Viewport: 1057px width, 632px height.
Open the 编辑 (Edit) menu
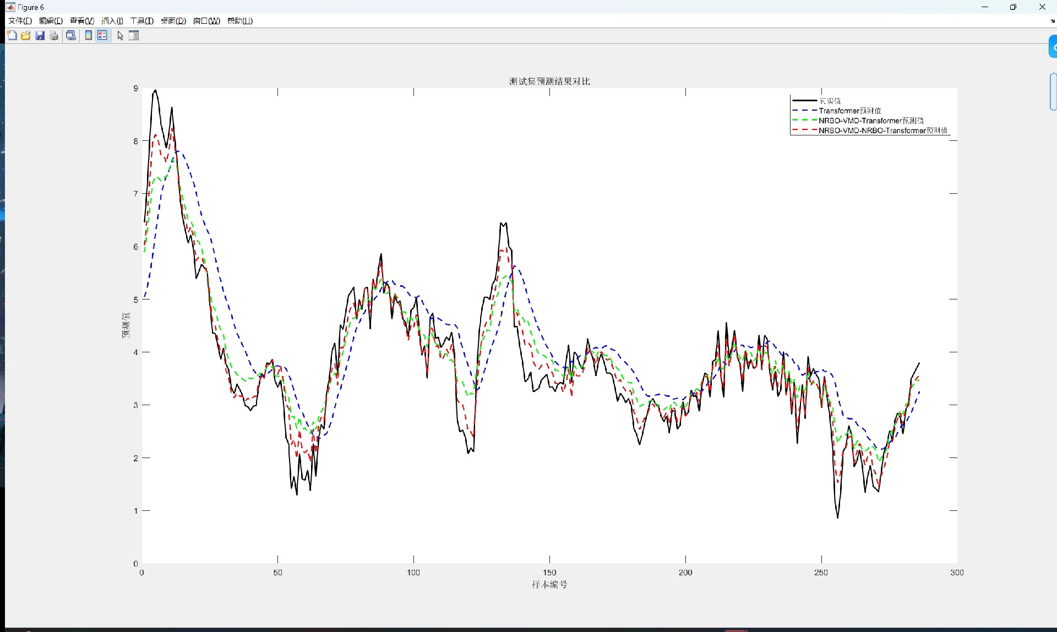click(51, 21)
